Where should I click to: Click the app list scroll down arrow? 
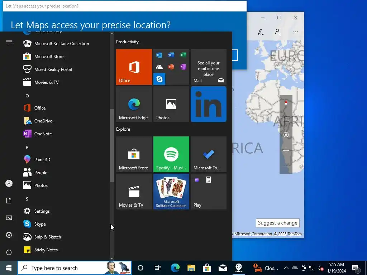tap(112, 259)
